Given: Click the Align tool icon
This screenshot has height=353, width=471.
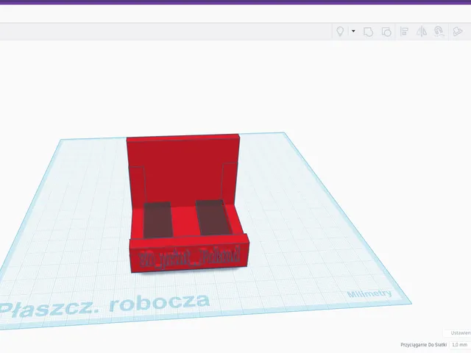Looking at the screenshot, I should click(x=404, y=32).
